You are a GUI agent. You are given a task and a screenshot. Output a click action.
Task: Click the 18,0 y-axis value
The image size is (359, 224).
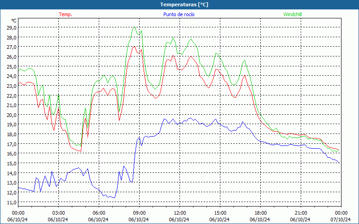pos(12,135)
